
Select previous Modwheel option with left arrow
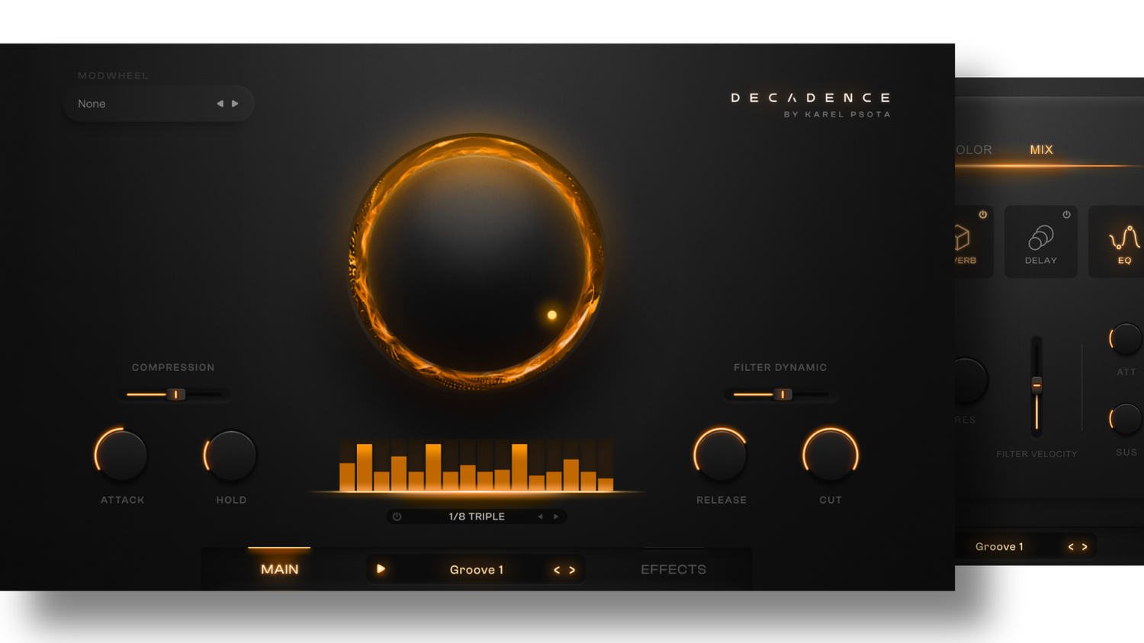(220, 104)
